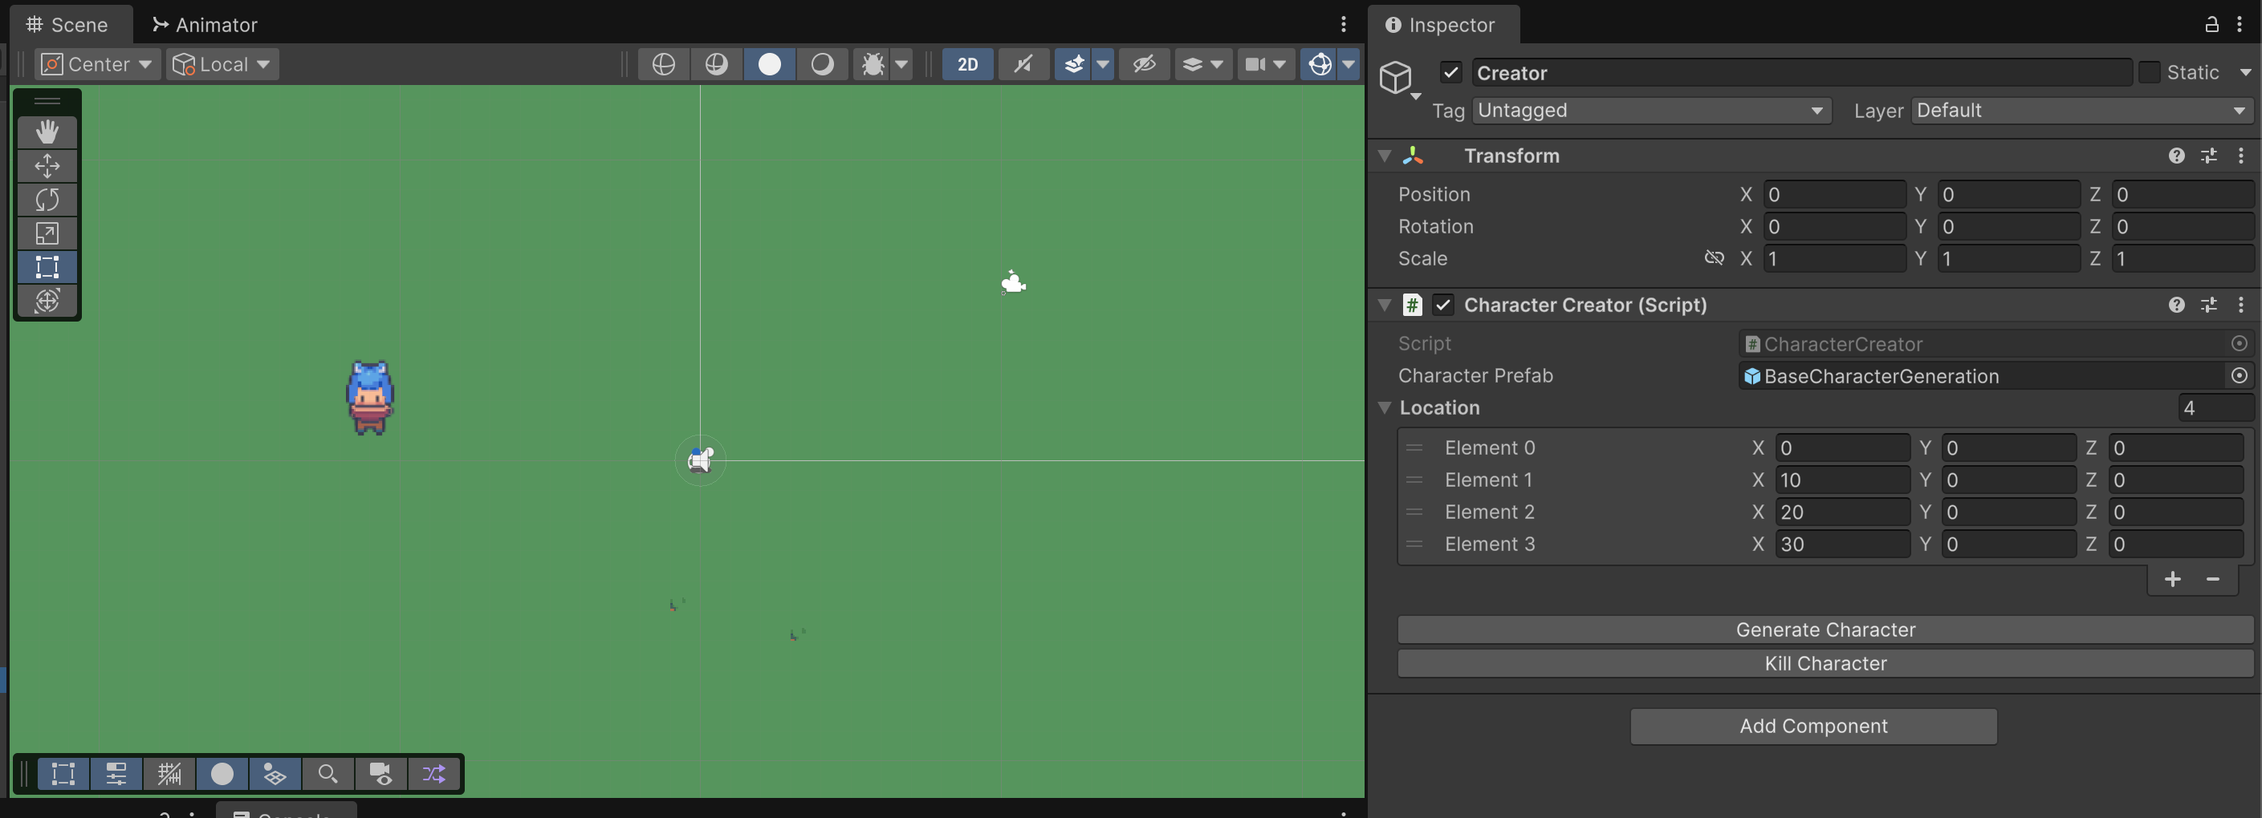Collapse the Location array foldout
Viewport: 2262px width, 818px height.
click(x=1385, y=408)
